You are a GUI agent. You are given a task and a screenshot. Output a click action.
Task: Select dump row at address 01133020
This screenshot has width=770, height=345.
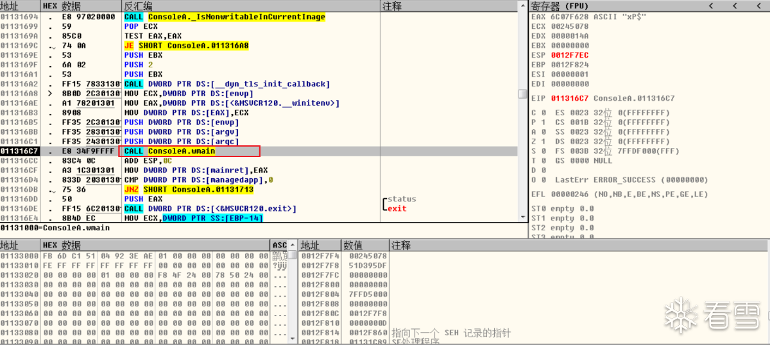(x=144, y=275)
